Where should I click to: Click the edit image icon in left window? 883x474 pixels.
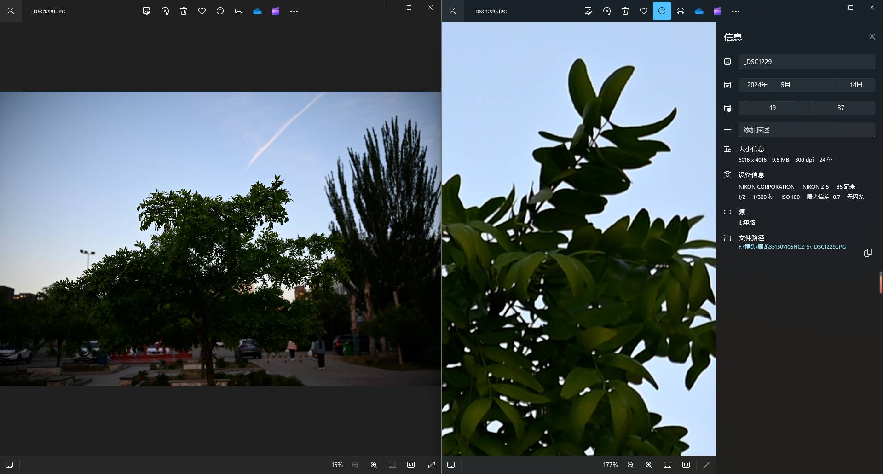147,11
